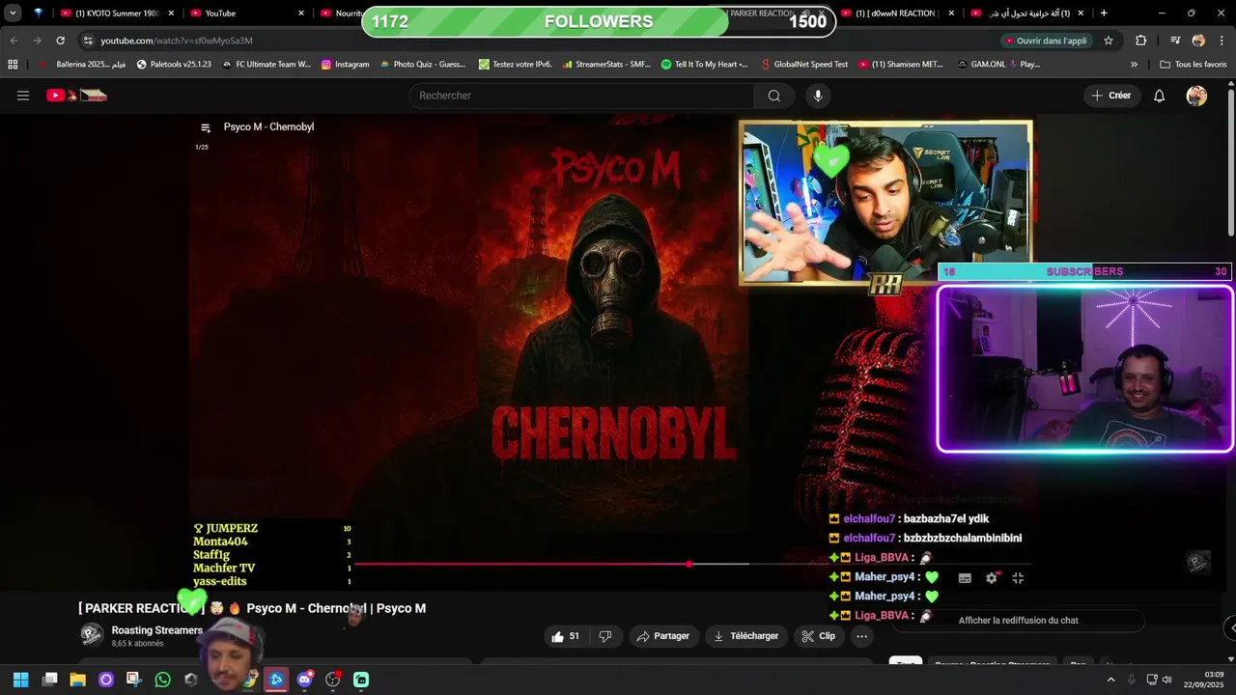Image resolution: width=1236 pixels, height=695 pixels.
Task: Bookmark this page with the star
Action: [1109, 41]
